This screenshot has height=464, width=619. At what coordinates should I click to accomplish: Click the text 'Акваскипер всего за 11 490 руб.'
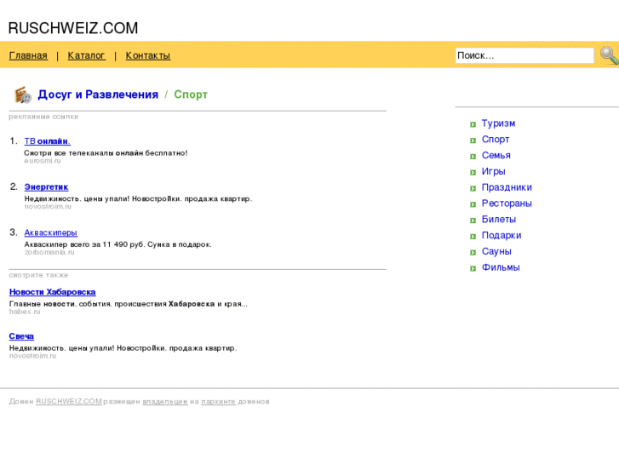84,244
